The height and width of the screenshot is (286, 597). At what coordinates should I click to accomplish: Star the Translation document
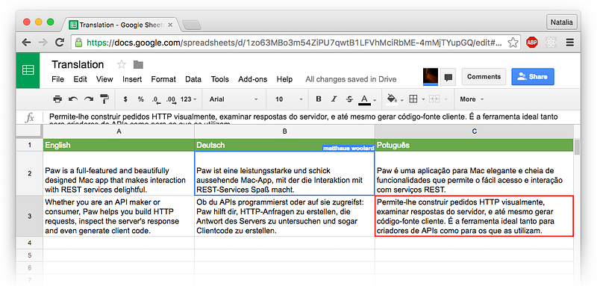coord(122,65)
